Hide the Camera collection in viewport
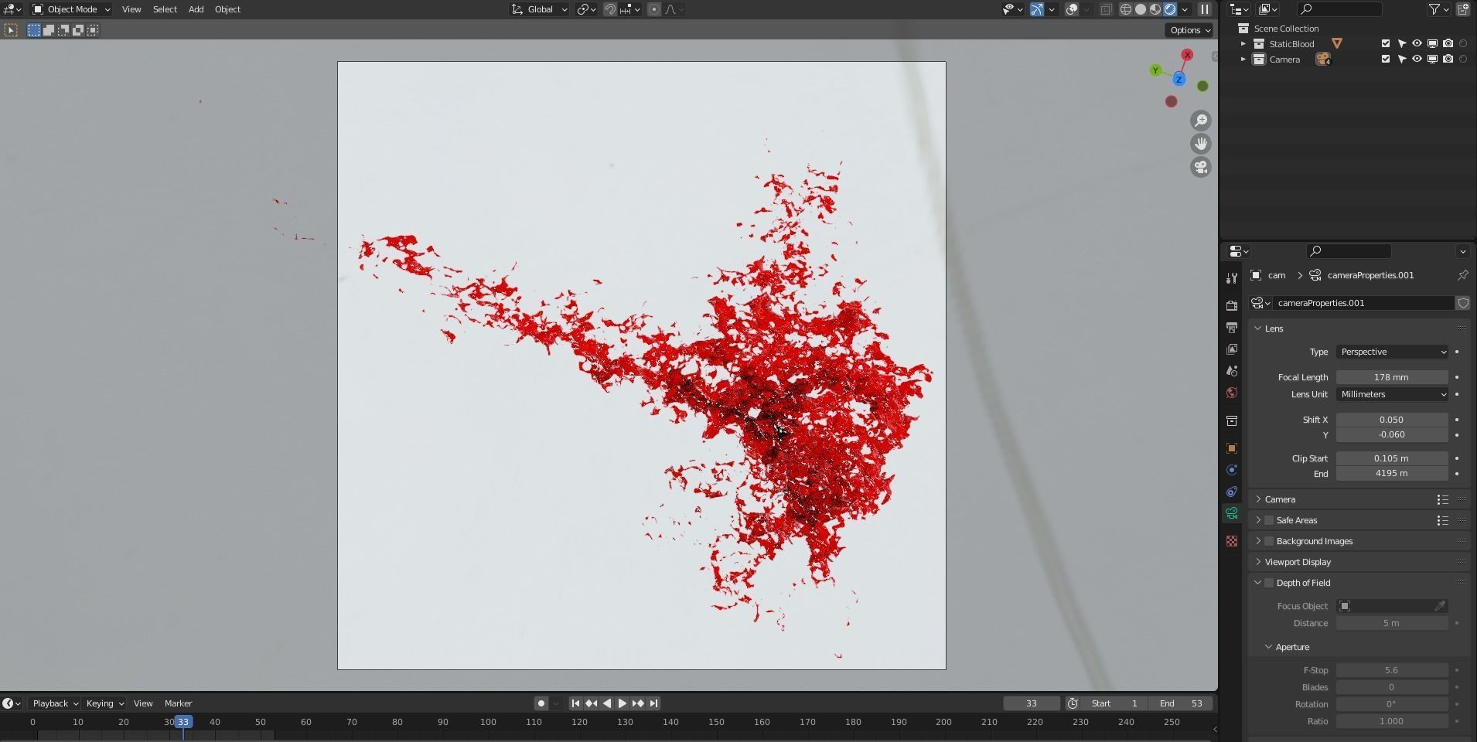The height and width of the screenshot is (742, 1477). [1417, 59]
